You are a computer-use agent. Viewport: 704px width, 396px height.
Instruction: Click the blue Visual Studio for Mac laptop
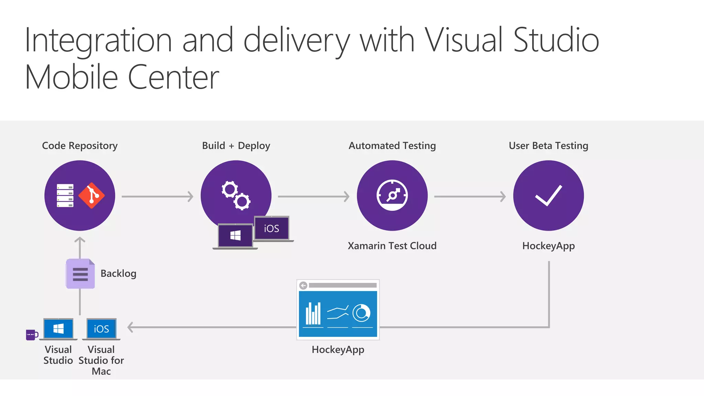point(101,329)
